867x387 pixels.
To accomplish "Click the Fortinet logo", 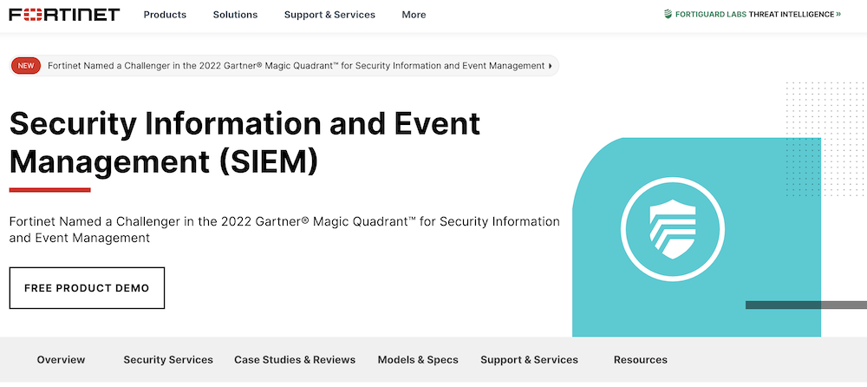I will 64,15.
